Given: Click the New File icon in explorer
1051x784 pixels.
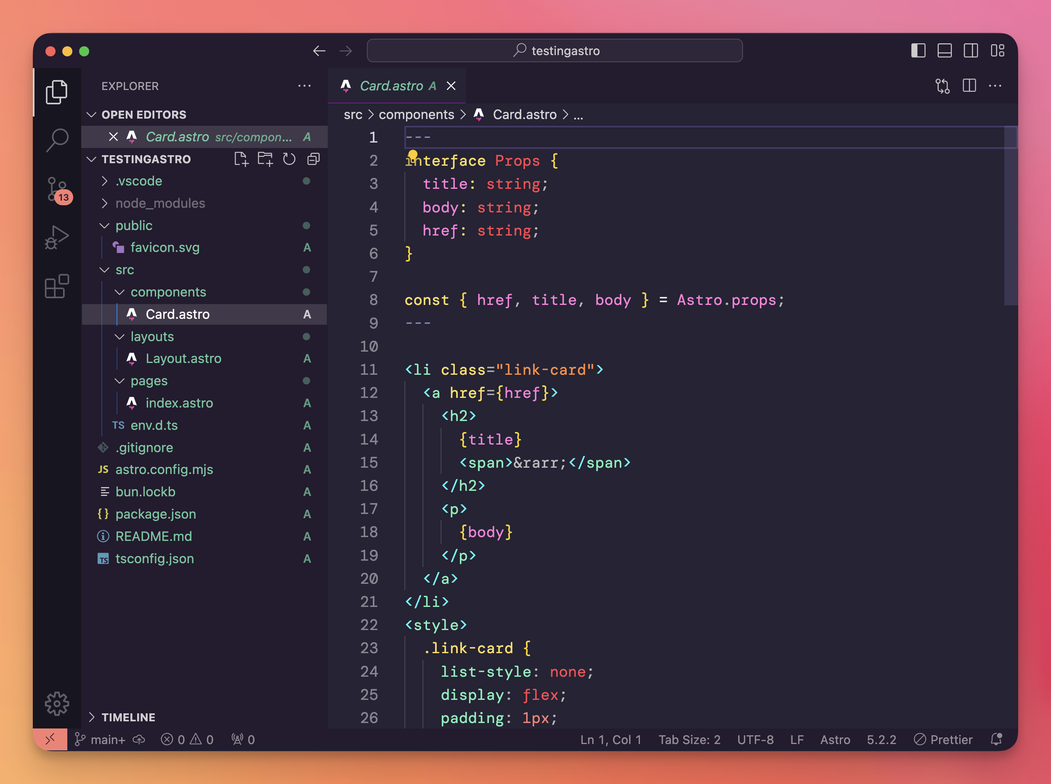Looking at the screenshot, I should pyautogui.click(x=241, y=159).
